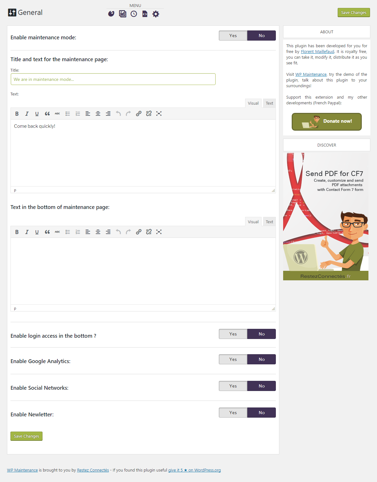This screenshot has height=482, width=377.
Task: Toggle fullscreen in the bottom text editor
Action: tap(159, 232)
